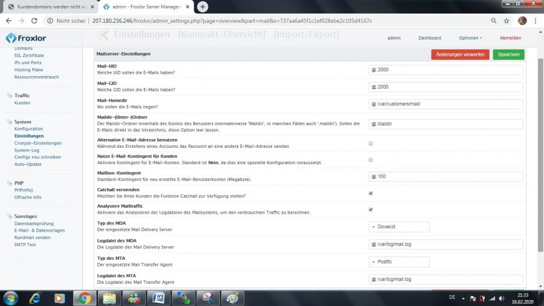Enable E-Mail-Kontingent für Kunden checkbox

coord(371,160)
